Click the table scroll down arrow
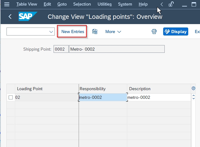The image size is (200, 147). click(193, 99)
